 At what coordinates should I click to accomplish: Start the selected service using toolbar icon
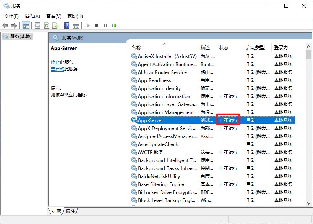(x=88, y=26)
